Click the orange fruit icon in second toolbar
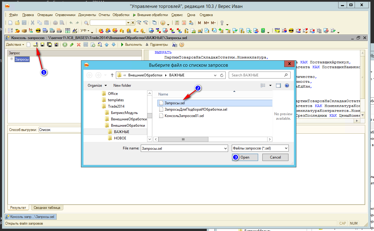This screenshot has height=231, width=374. pos(17,31)
